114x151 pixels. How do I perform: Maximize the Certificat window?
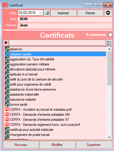pos(98,5)
